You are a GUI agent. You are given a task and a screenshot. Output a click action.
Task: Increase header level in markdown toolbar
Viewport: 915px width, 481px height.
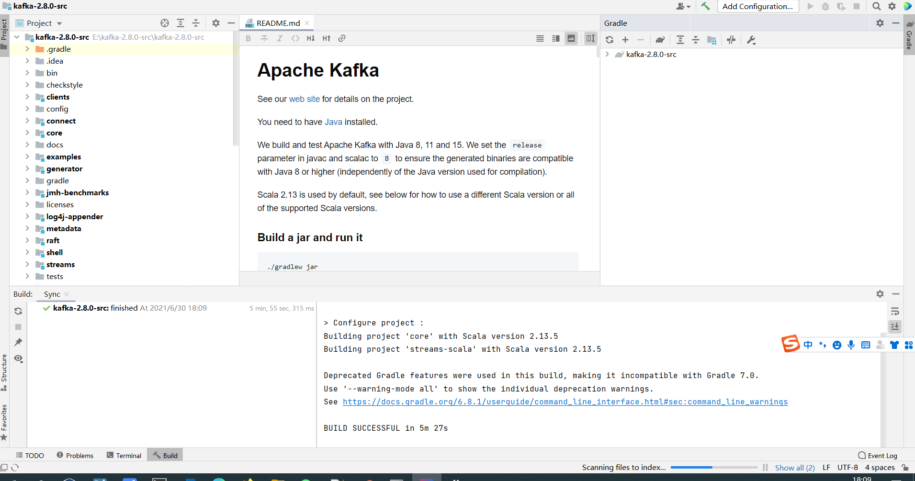click(327, 38)
